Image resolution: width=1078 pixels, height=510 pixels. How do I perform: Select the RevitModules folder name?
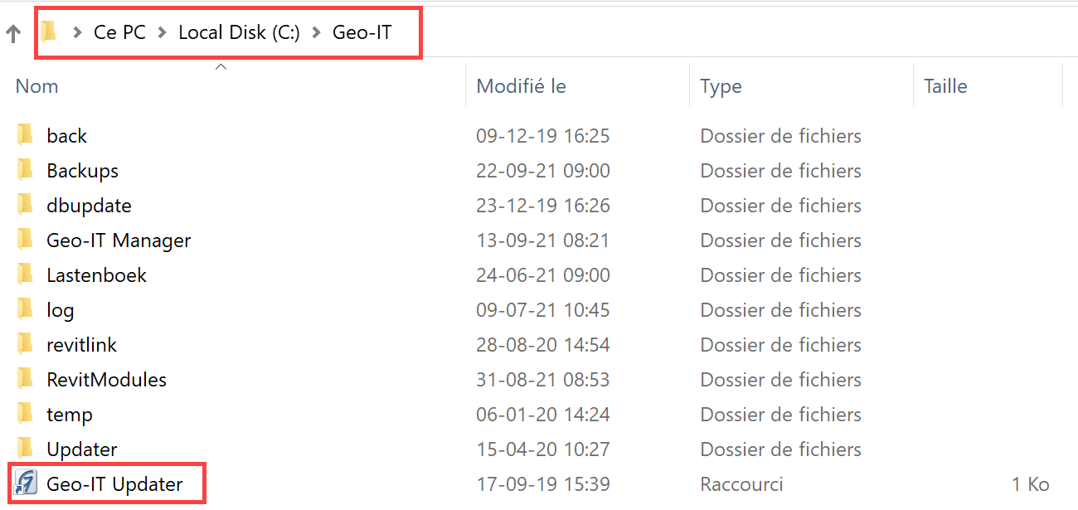(106, 380)
